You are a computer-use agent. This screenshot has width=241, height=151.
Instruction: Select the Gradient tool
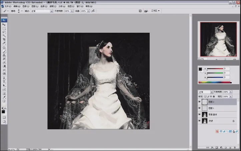click(x=4, y=66)
